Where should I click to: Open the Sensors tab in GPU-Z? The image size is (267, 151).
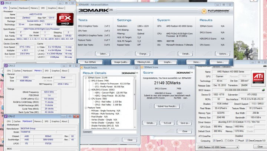tap(217, 67)
